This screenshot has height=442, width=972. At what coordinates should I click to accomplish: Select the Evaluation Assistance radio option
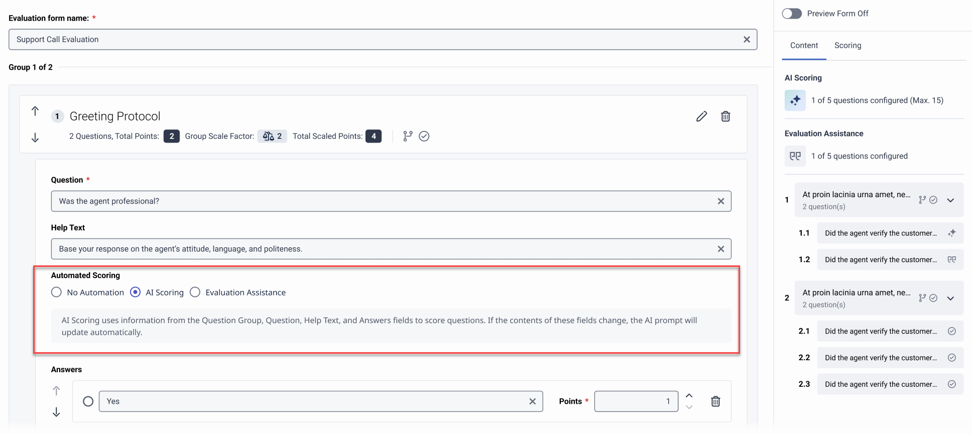(x=195, y=292)
